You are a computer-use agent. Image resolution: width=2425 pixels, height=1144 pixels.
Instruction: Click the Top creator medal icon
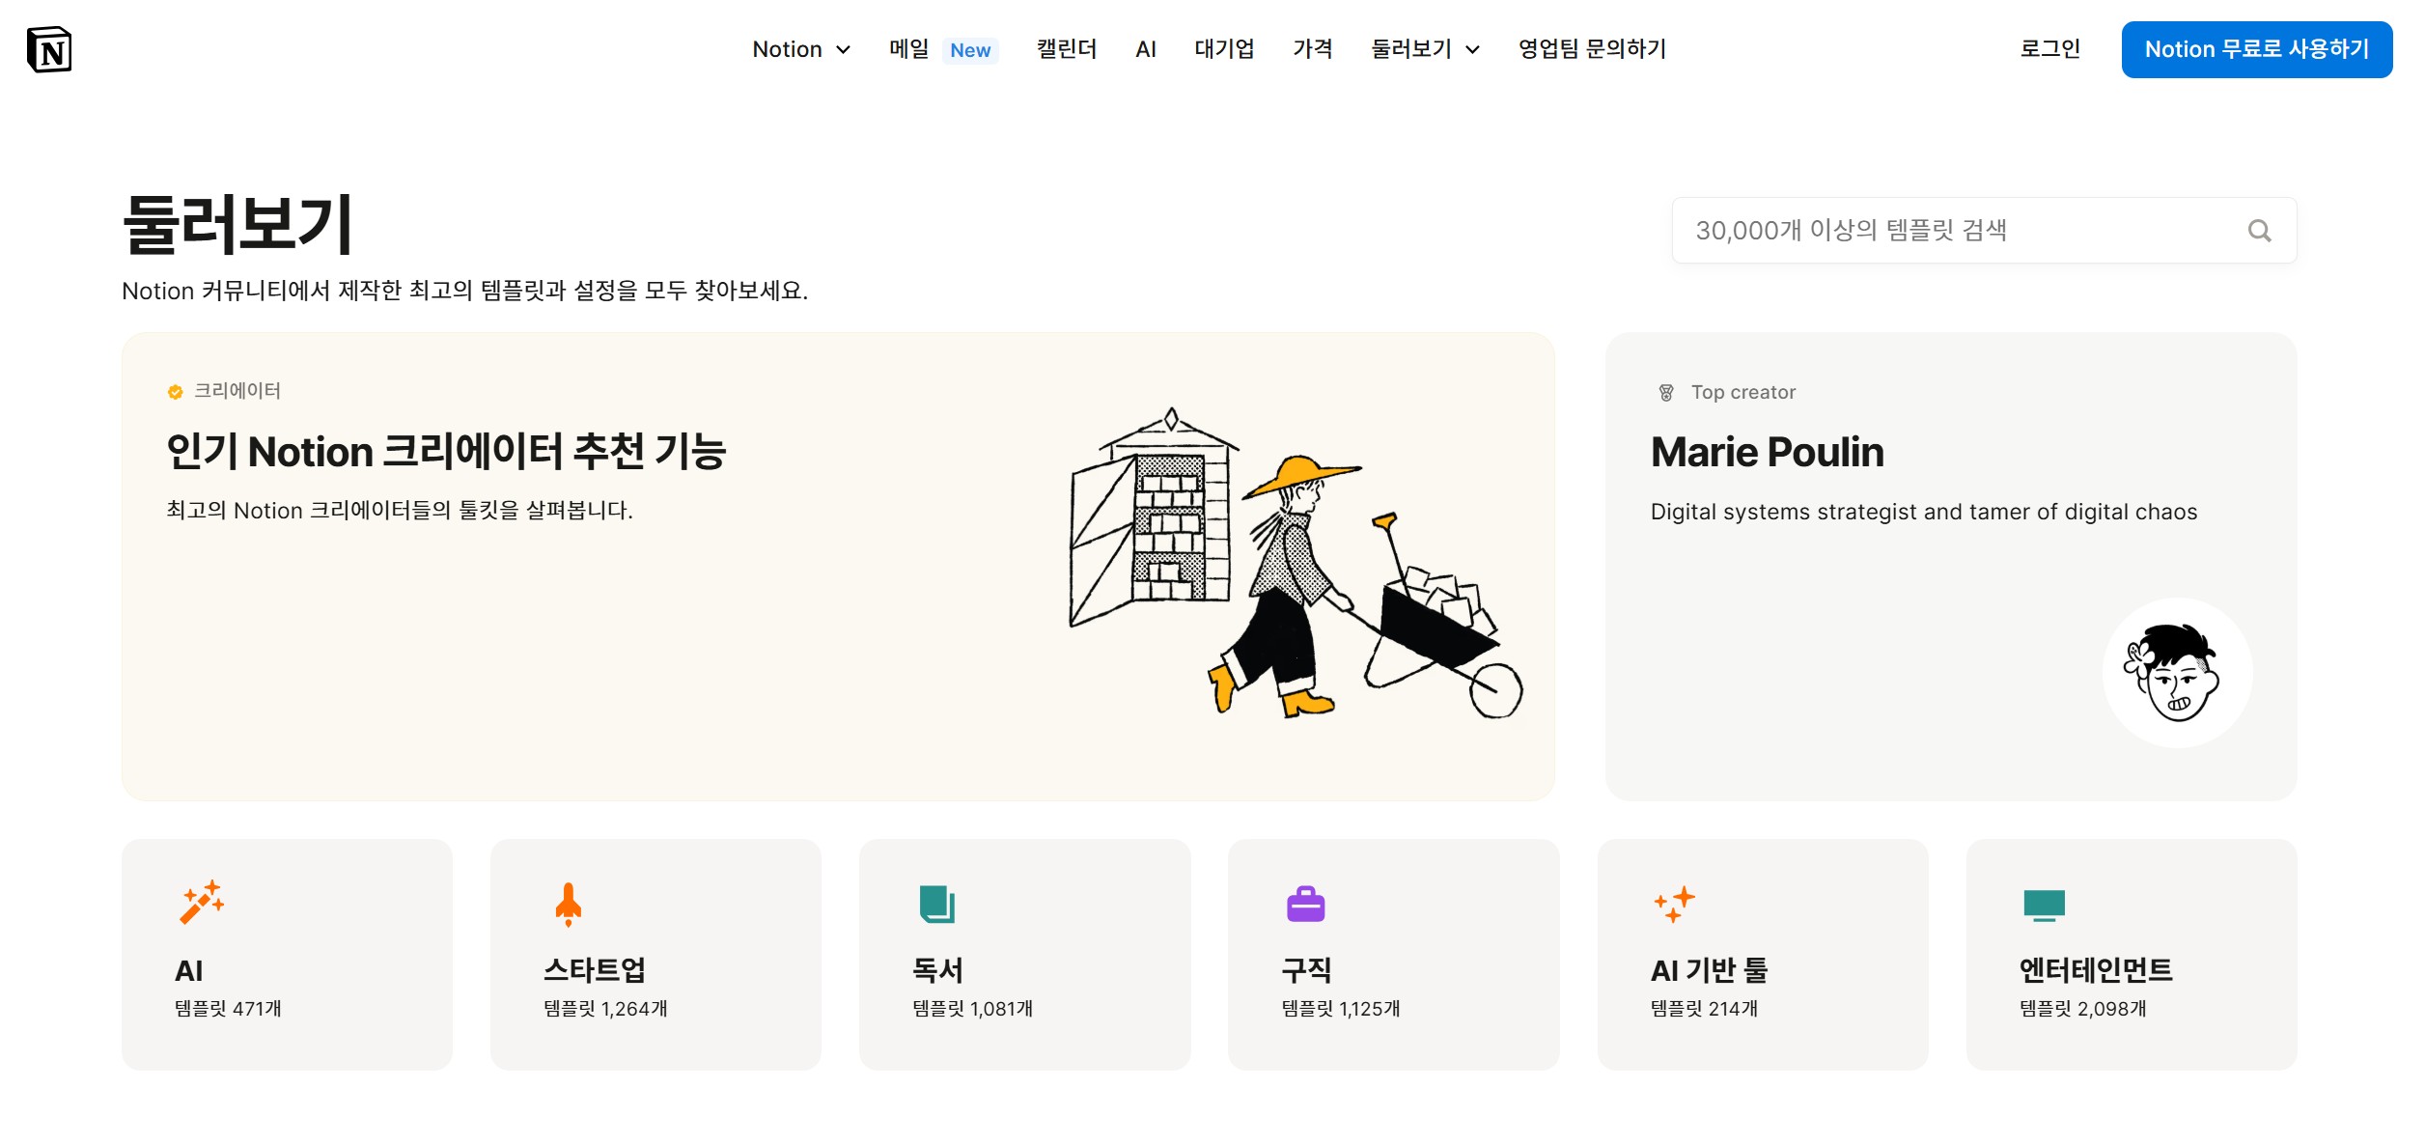[x=1666, y=393]
